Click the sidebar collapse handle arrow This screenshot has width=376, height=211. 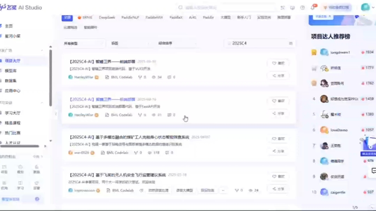point(56,114)
